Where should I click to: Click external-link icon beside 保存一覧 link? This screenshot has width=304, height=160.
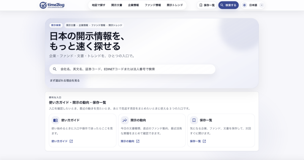pos(204,141)
